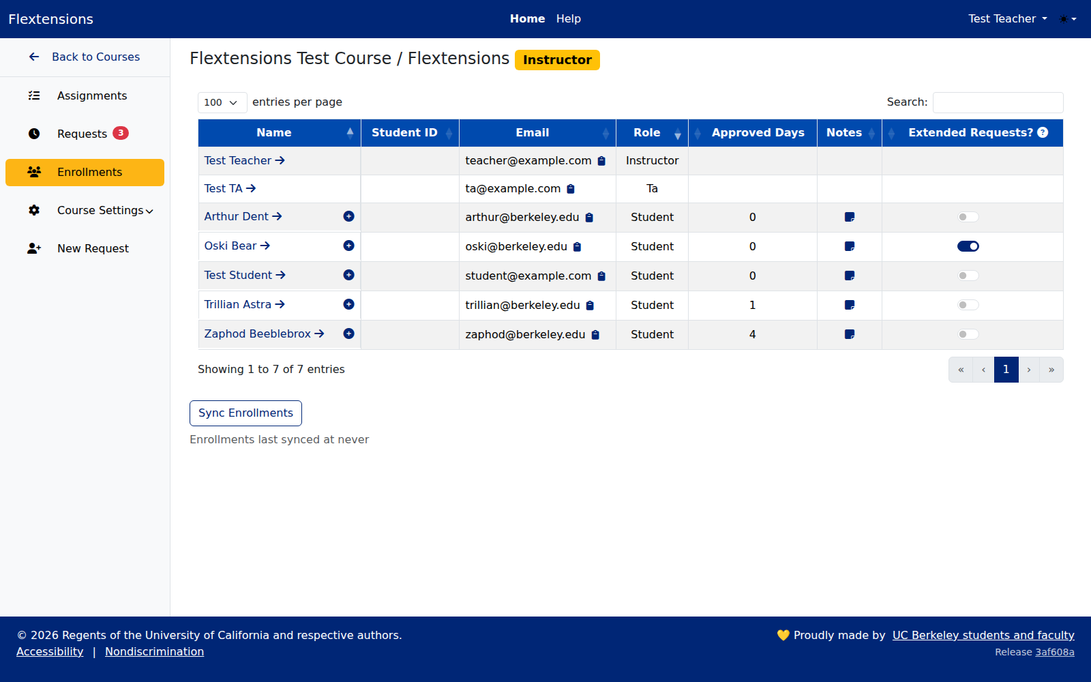1091x682 pixels.
Task: Copy trillian@berkeley.edu email clipboard icon
Action: point(590,306)
